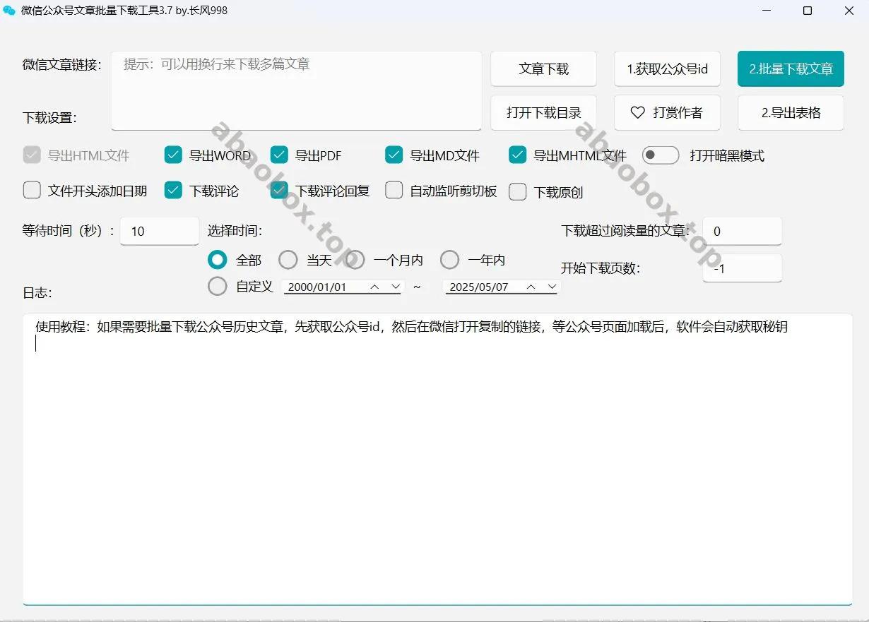The image size is (869, 622).
Task: Click the 开始下载页数 input showing -1
Action: coord(743,268)
